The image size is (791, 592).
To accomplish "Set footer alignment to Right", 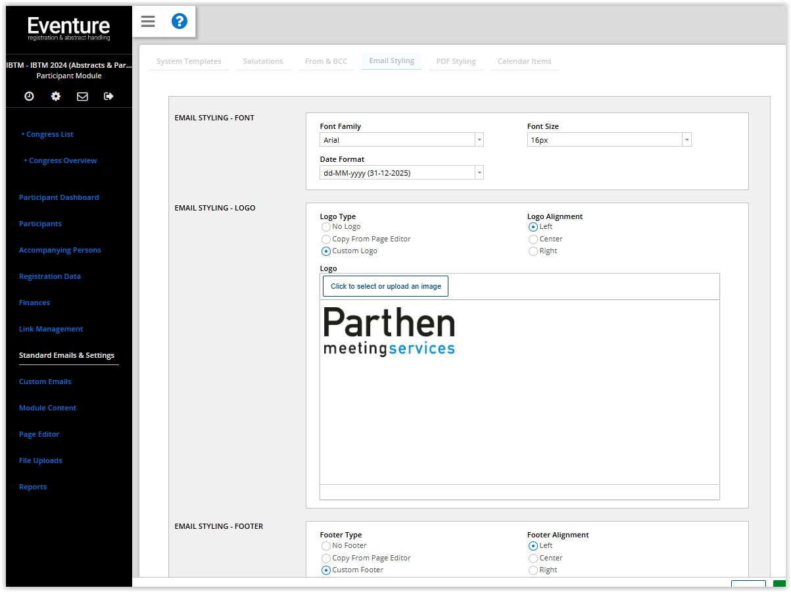I will (x=533, y=570).
